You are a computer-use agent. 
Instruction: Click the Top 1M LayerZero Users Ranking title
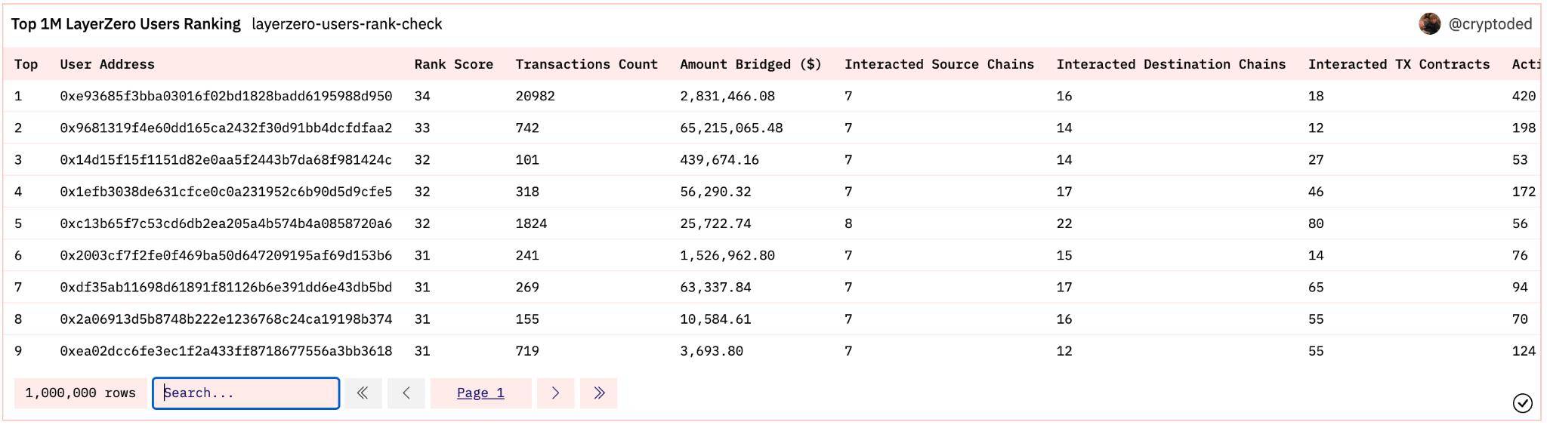tap(125, 24)
